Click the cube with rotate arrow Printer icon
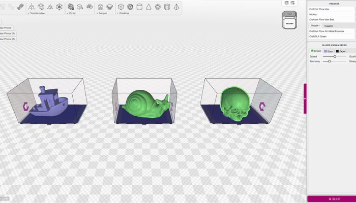 coord(80,7)
